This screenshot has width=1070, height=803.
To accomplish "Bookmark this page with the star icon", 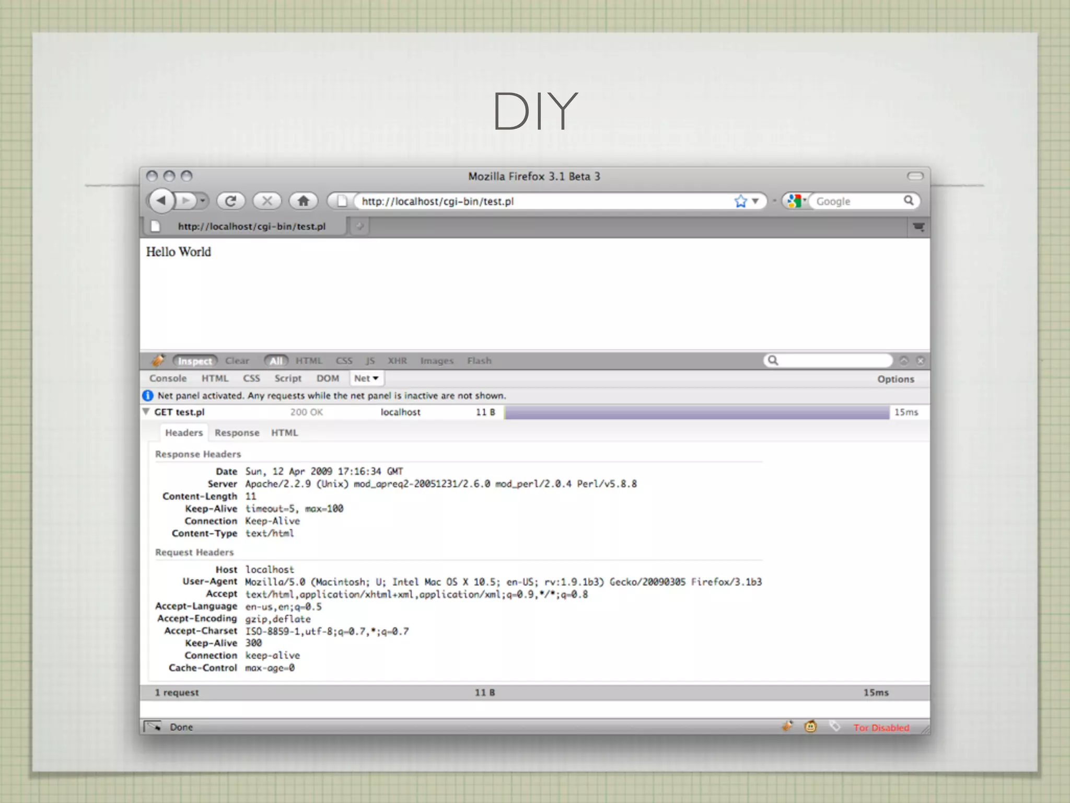I will click(x=740, y=201).
